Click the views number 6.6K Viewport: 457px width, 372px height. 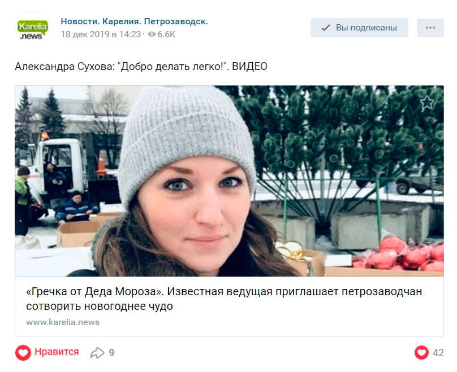166,34
